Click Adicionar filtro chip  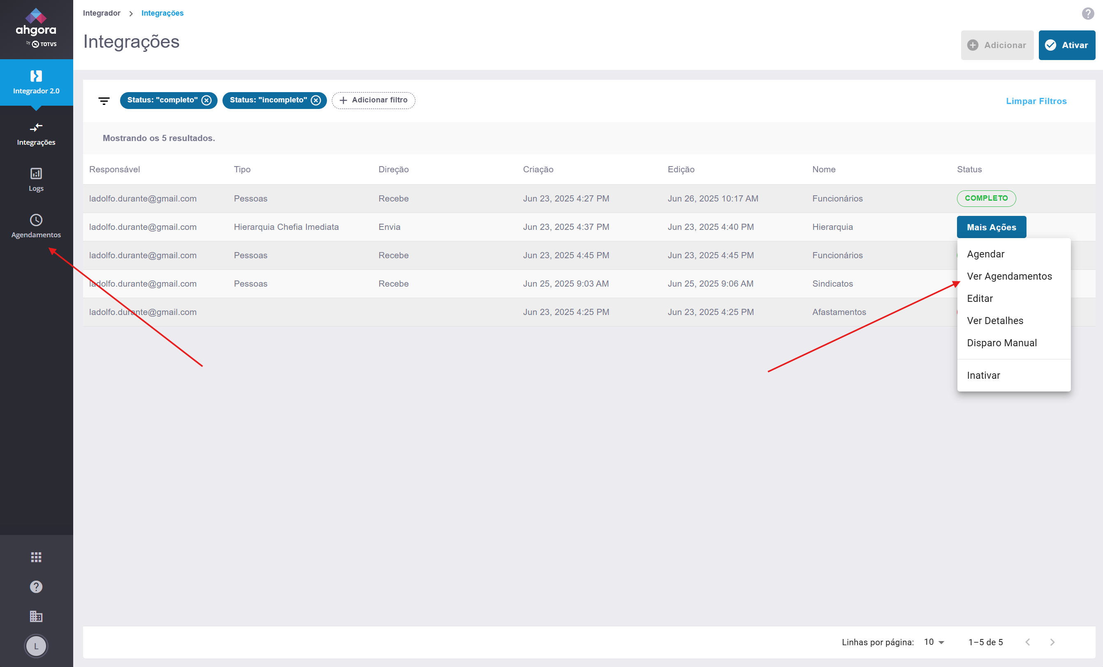(373, 100)
